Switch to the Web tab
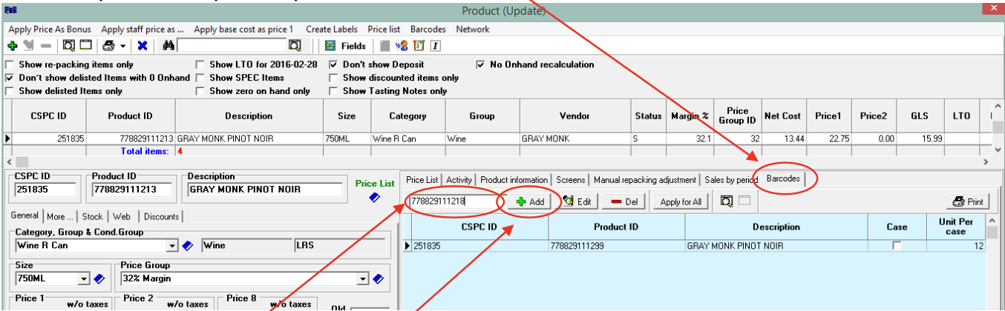The width and height of the screenshot is (1005, 311). click(122, 216)
